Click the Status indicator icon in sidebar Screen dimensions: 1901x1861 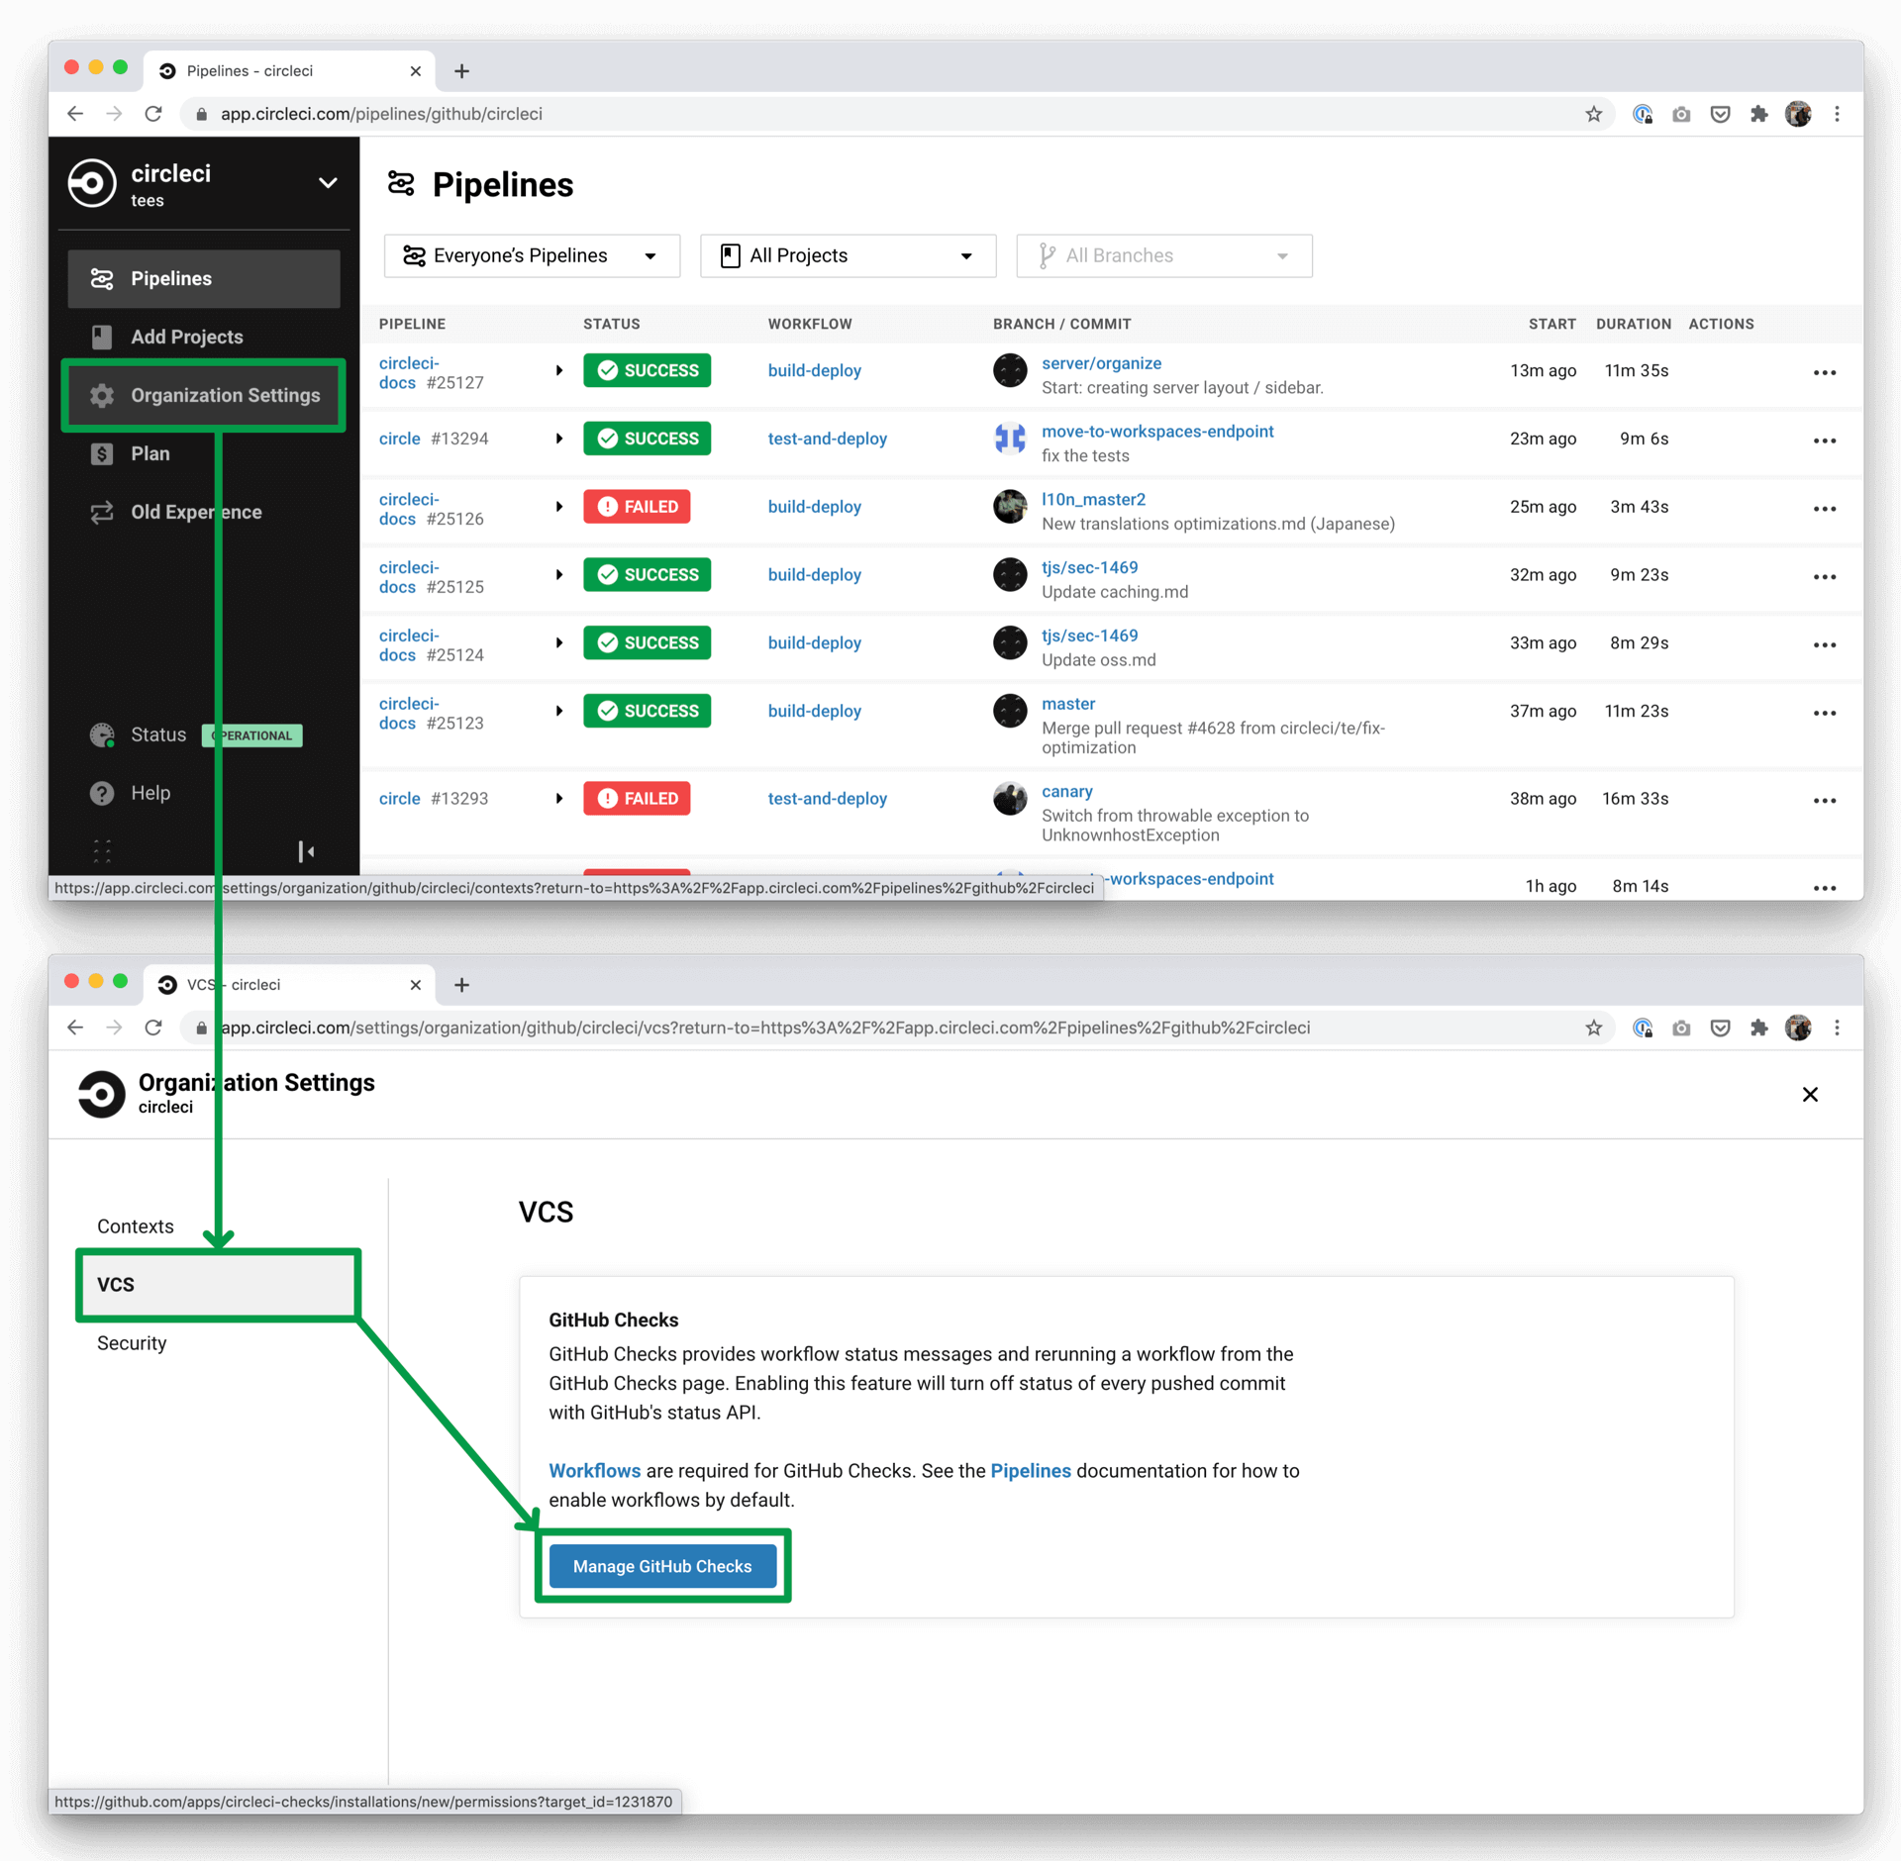point(102,735)
